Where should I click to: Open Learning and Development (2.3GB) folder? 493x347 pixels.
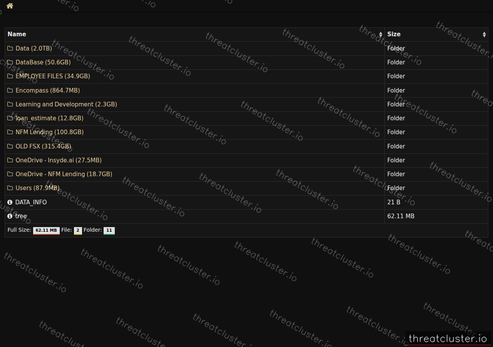(x=66, y=104)
